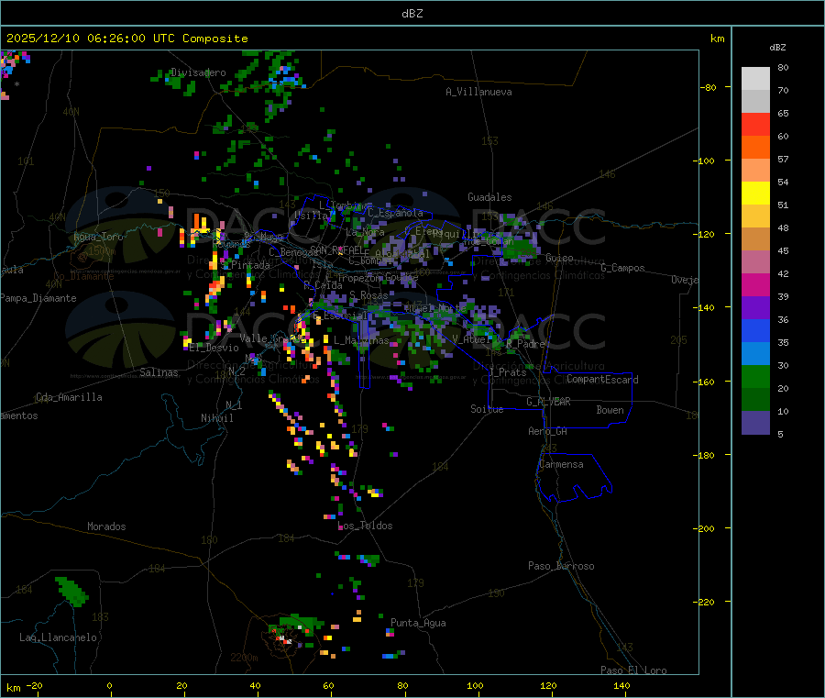Click the "Agua_Toro" place label
Viewport: 825px width, 698px height.
point(98,237)
